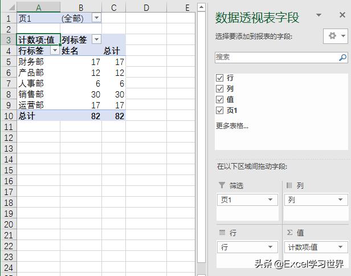This screenshot has height=276, width=351.
Task: Click the select-all corner of the sheet
Action: pyautogui.click(x=9, y=7)
